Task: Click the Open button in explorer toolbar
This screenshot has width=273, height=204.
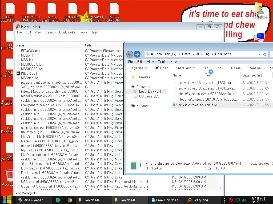Action: [162, 68]
